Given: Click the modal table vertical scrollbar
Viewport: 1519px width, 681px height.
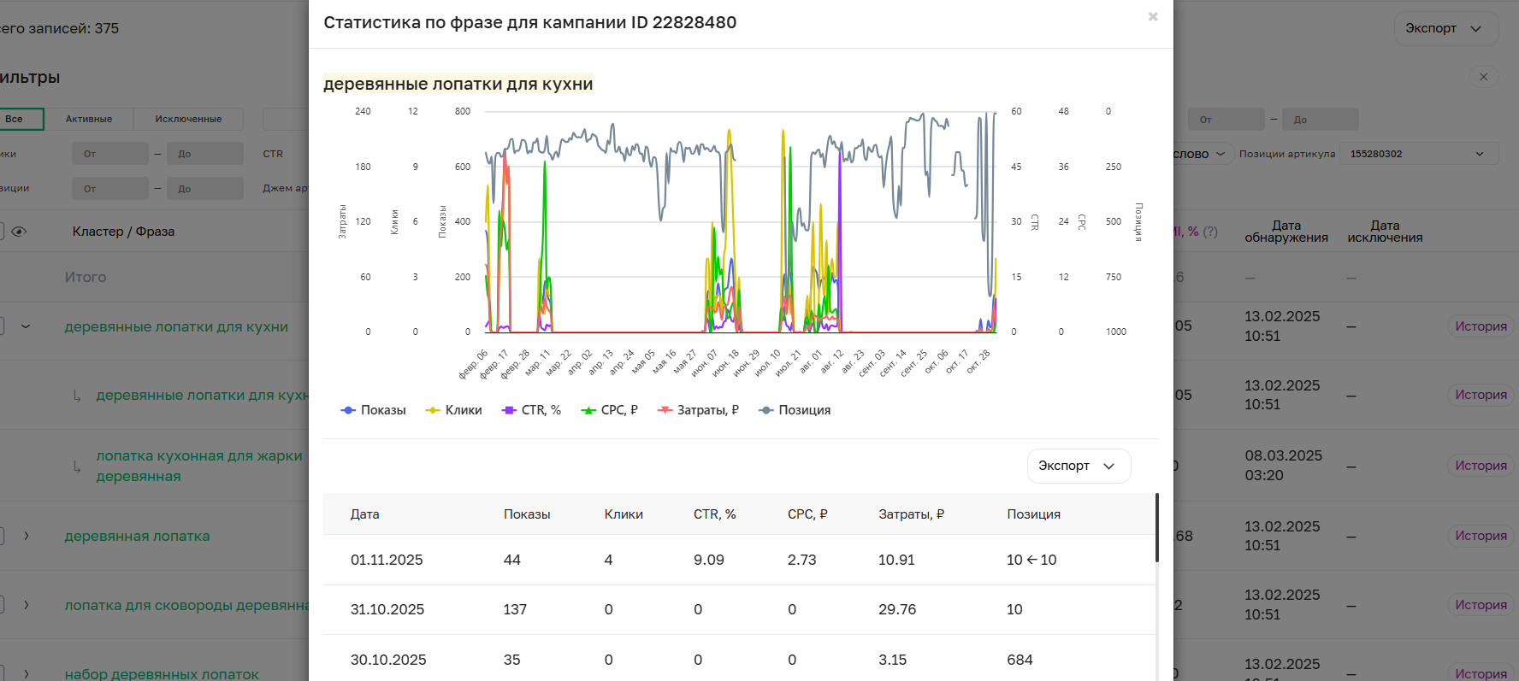Looking at the screenshot, I should point(1156,527).
